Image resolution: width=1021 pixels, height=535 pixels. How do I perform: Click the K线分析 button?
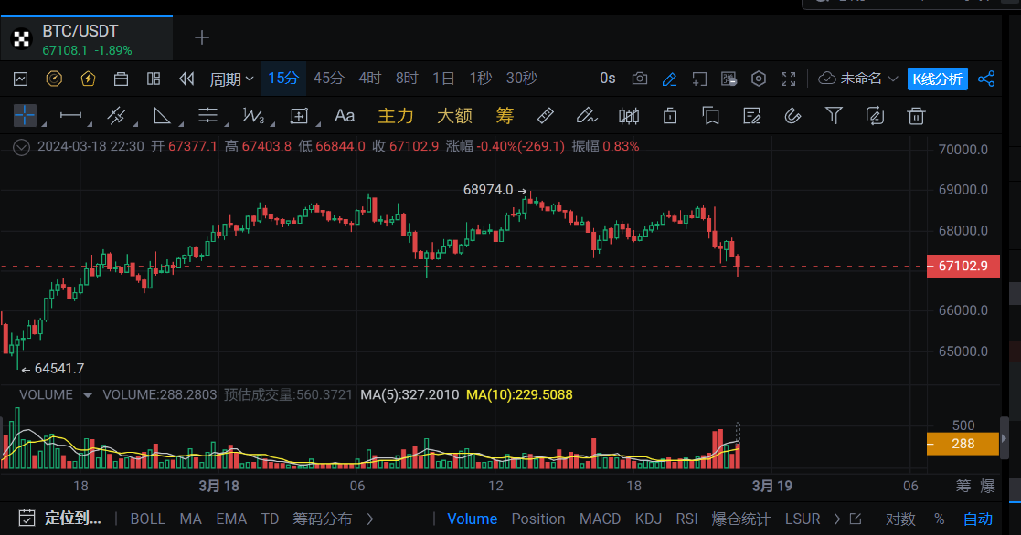(x=937, y=79)
